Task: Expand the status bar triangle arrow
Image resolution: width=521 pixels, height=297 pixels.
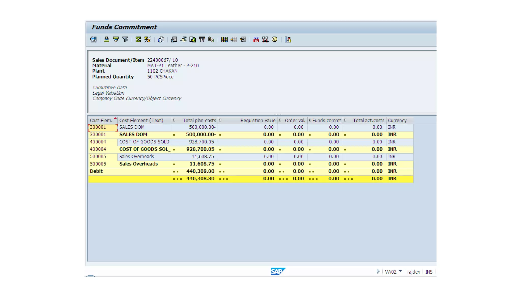Action: pyautogui.click(x=378, y=271)
